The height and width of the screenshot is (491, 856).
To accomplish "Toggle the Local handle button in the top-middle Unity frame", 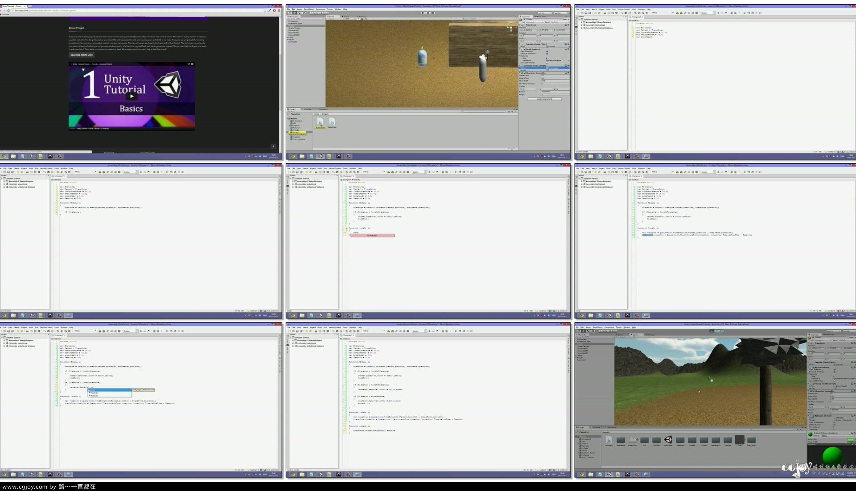I will point(324,13).
